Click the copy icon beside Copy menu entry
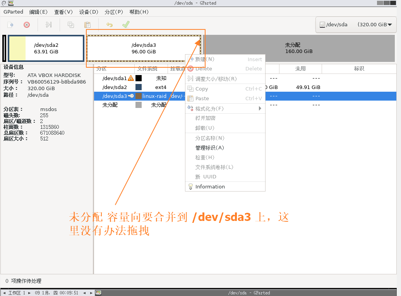 click(x=190, y=89)
